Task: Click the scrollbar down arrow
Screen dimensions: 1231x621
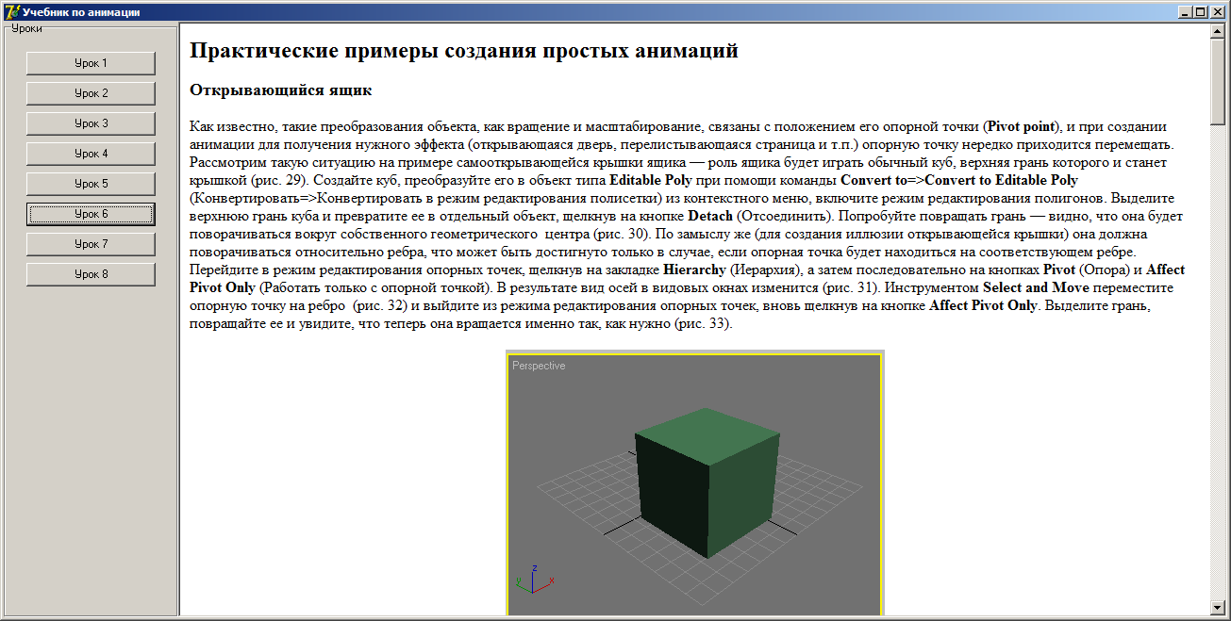Action: pyautogui.click(x=1218, y=608)
